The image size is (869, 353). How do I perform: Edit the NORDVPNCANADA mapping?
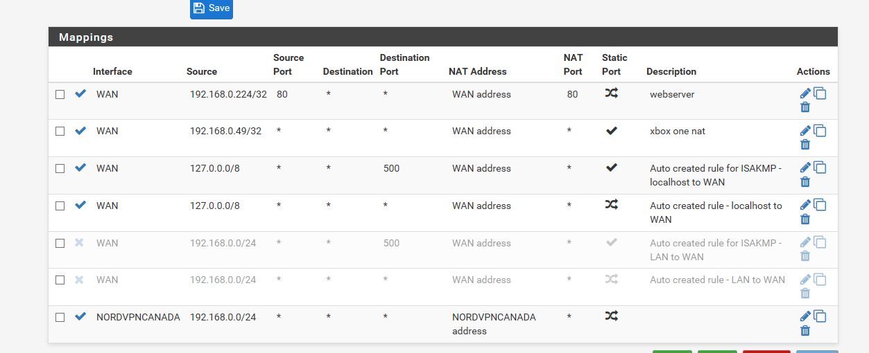pos(805,316)
